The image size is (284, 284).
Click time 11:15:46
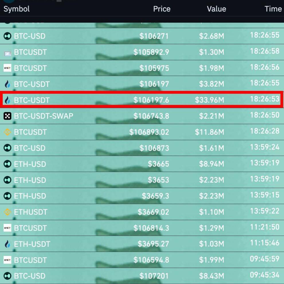(265, 243)
